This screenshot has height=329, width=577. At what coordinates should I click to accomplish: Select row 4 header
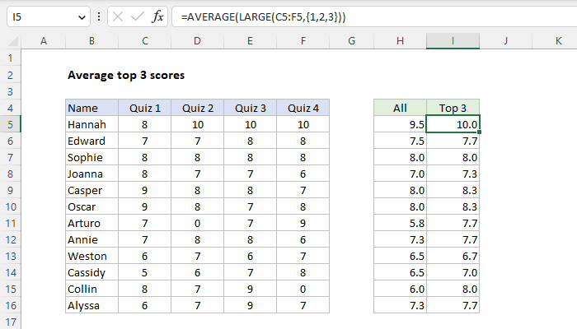10,108
